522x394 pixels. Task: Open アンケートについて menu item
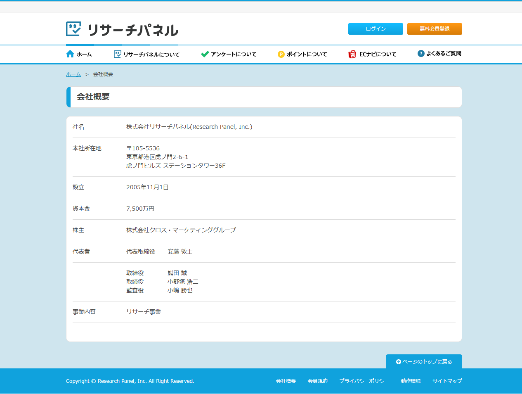[x=229, y=54]
